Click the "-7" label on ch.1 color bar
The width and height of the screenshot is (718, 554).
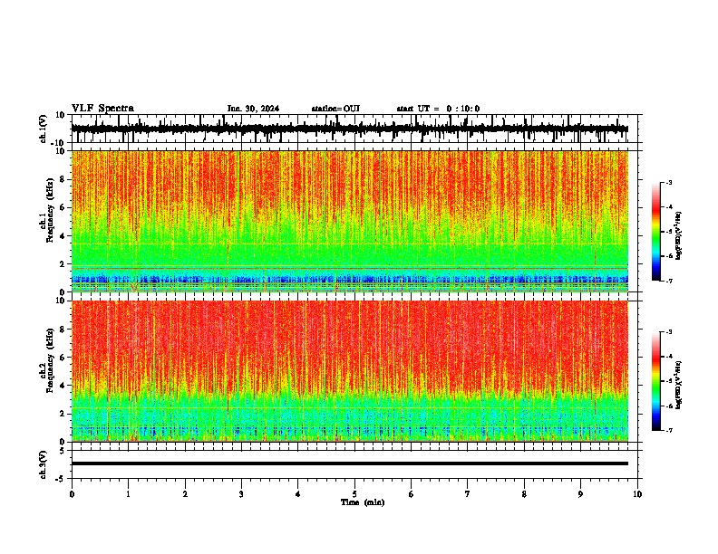(668, 281)
